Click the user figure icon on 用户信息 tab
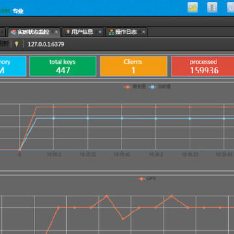234x234 pixels. 68,32
